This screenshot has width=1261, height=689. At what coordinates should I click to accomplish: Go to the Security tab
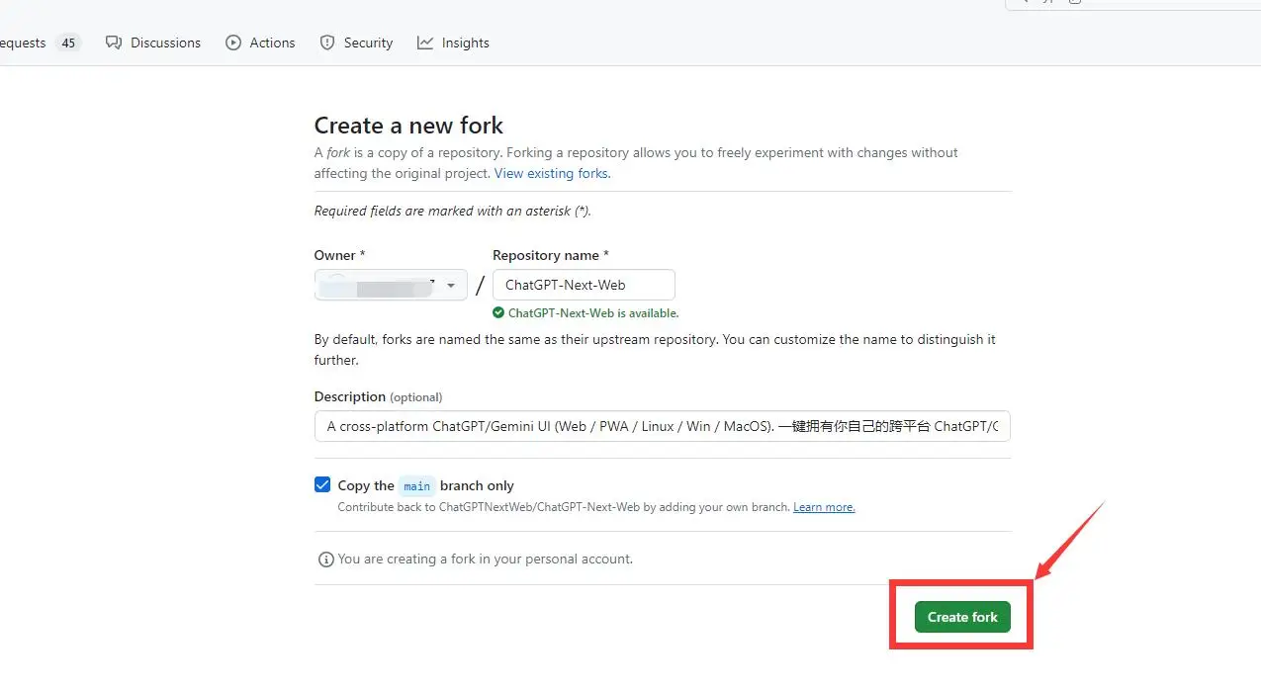click(x=368, y=43)
